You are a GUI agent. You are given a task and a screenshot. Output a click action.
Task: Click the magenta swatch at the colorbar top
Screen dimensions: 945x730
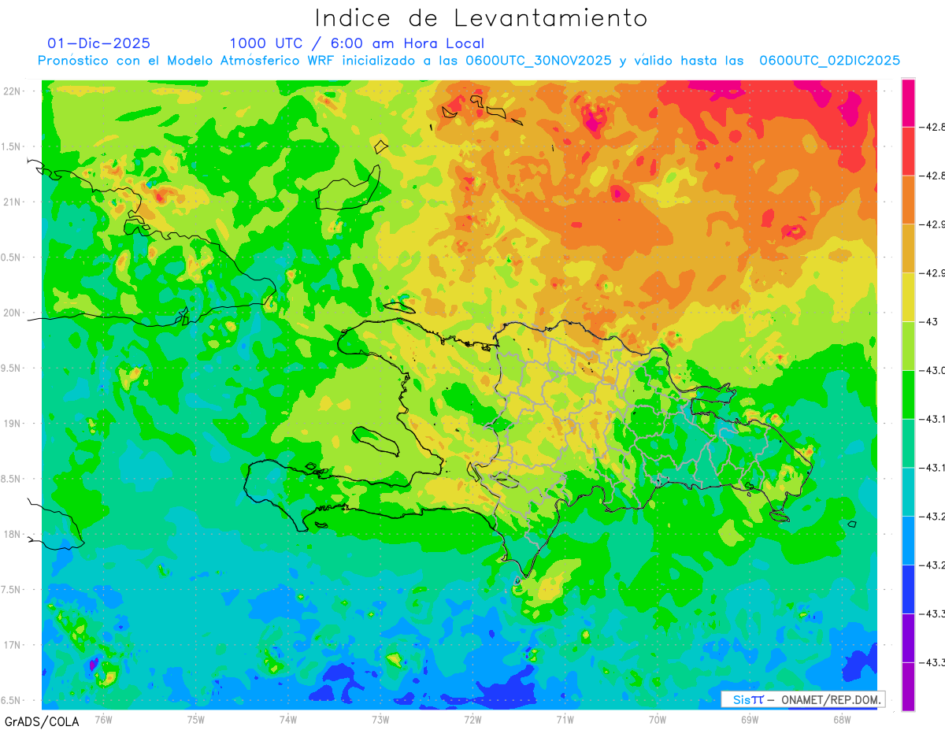coord(908,102)
